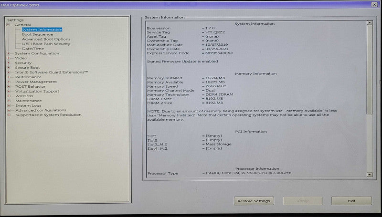Click the greyed-out Apply button

click(303, 201)
